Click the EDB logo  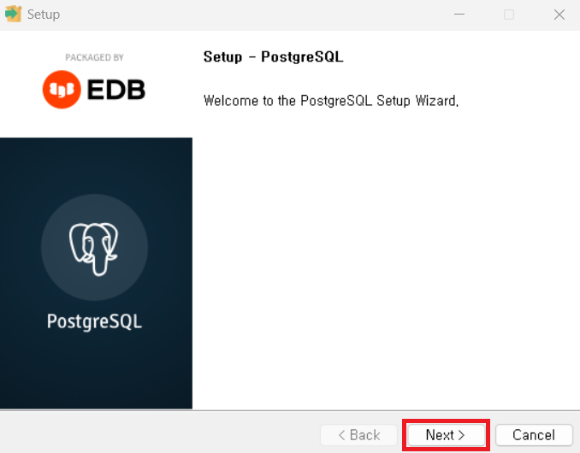94,90
